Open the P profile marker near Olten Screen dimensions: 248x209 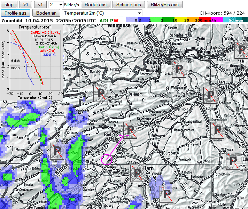coord(210,94)
